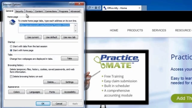Click the Use current button
The image size is (192, 108).
(x=33, y=37)
